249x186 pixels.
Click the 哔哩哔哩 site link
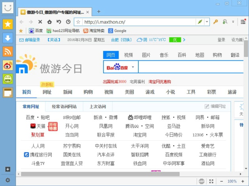[x=140, y=117]
